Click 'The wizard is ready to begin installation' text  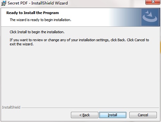41,20
